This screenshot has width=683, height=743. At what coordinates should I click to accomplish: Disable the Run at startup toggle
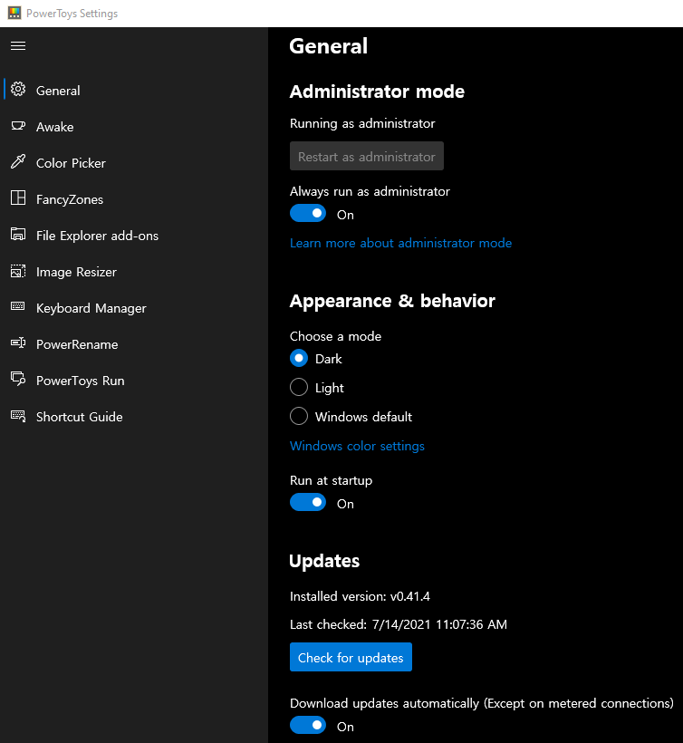tap(308, 502)
